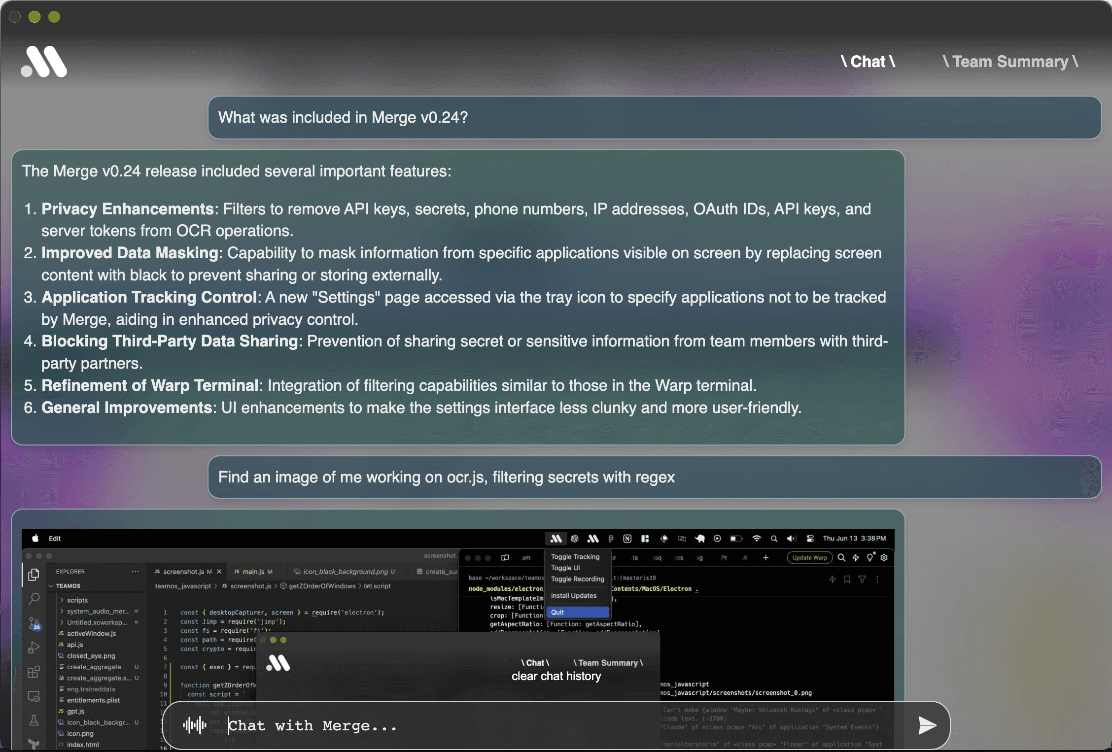Open VS Code Run and Debug icon

click(34, 648)
